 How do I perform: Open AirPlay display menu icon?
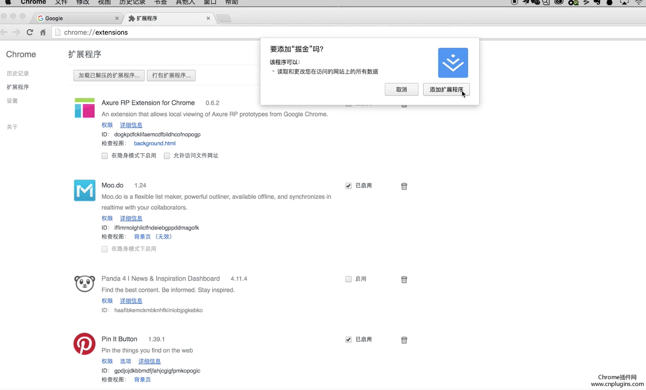624,2
